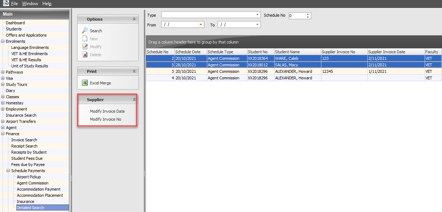Click the Delete red X icon
Viewport: 442px width, 212px height.
[85, 55]
